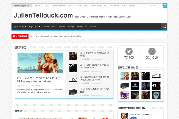179x119 pixels.
Task: Open Mortal Kombat X article title
Action: coord(94,66)
